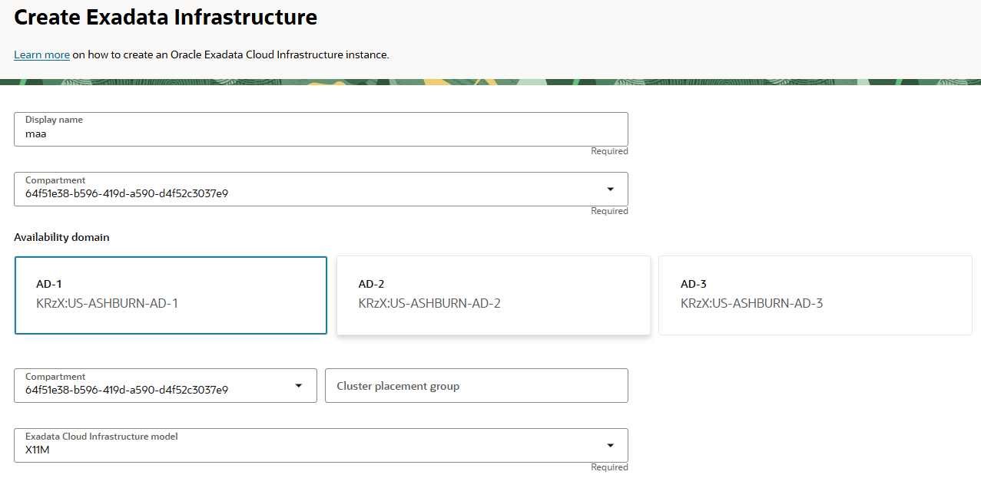Pick the AD-3 availability domain card
Viewport: 981px width, 478px height.
[x=815, y=295]
